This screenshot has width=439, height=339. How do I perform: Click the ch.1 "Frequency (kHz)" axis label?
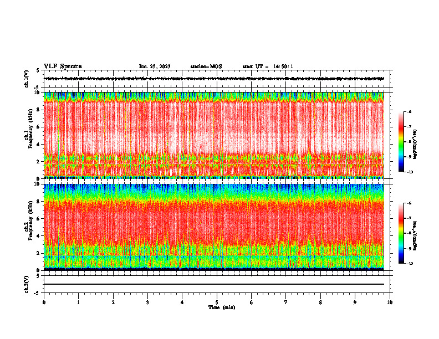[30, 129]
